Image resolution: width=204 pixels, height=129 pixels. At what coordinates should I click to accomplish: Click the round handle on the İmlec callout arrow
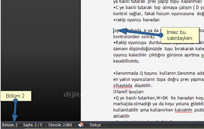(x=161, y=35)
